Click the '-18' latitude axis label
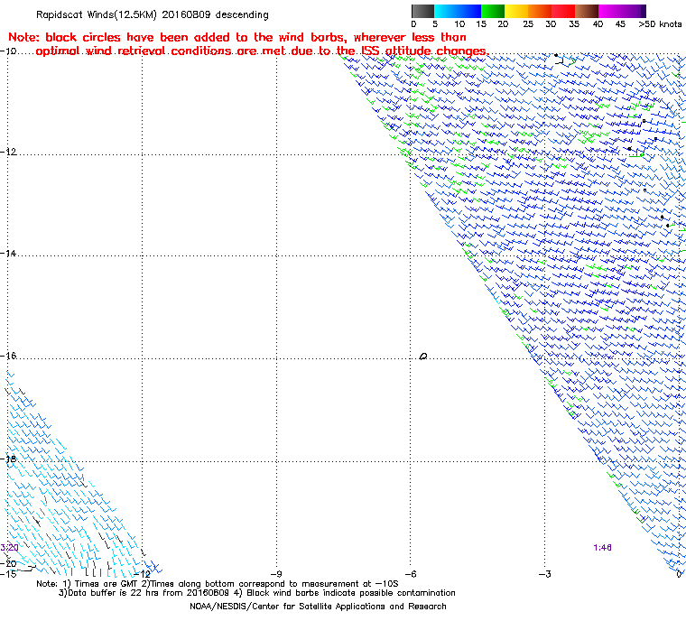The height and width of the screenshot is (621, 686). click(9, 459)
